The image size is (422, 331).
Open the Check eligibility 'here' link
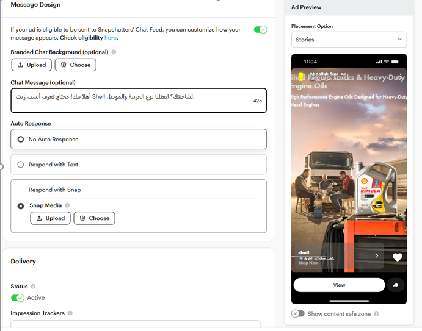point(111,38)
